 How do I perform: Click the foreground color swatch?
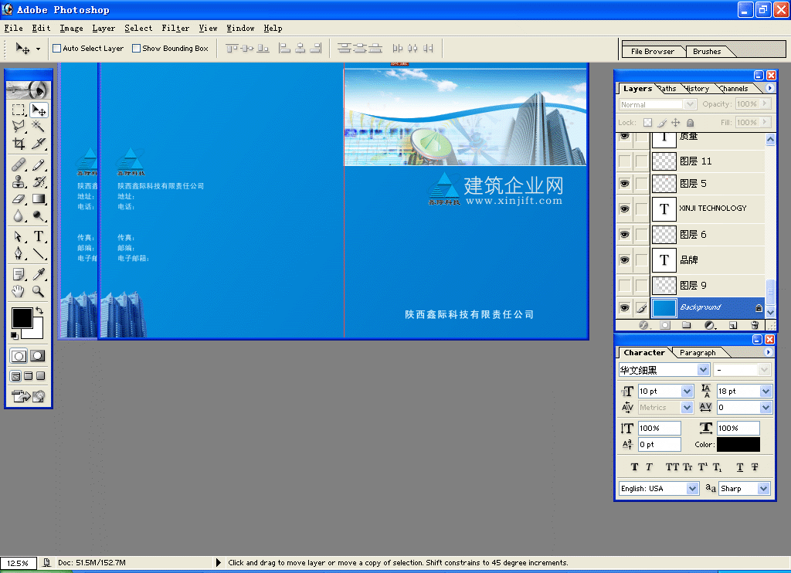click(x=22, y=317)
